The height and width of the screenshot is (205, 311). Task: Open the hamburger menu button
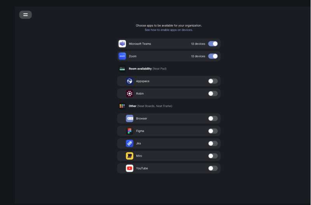25,15
